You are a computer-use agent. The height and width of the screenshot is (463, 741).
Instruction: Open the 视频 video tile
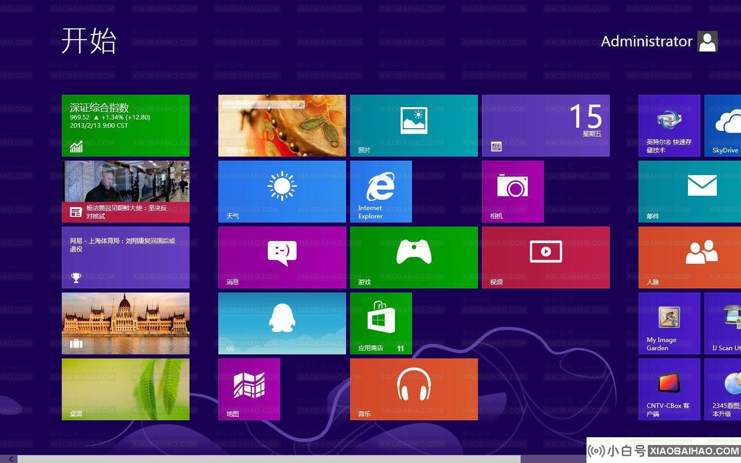546,258
